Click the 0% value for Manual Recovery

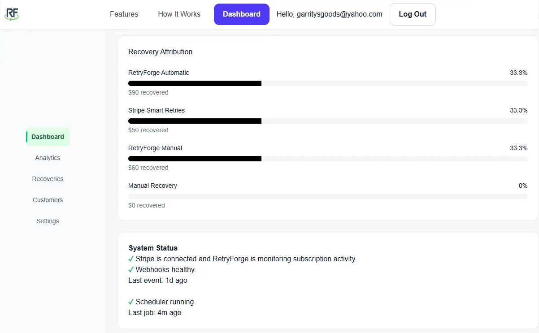pyautogui.click(x=523, y=186)
